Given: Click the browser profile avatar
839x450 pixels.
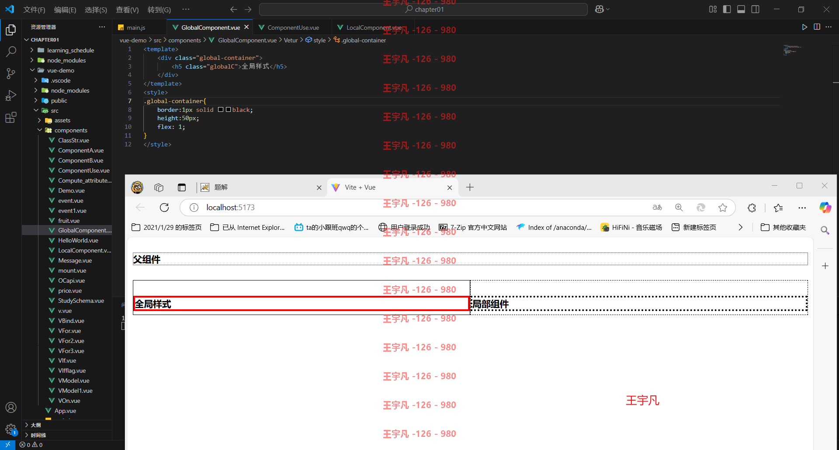Looking at the screenshot, I should coord(137,187).
